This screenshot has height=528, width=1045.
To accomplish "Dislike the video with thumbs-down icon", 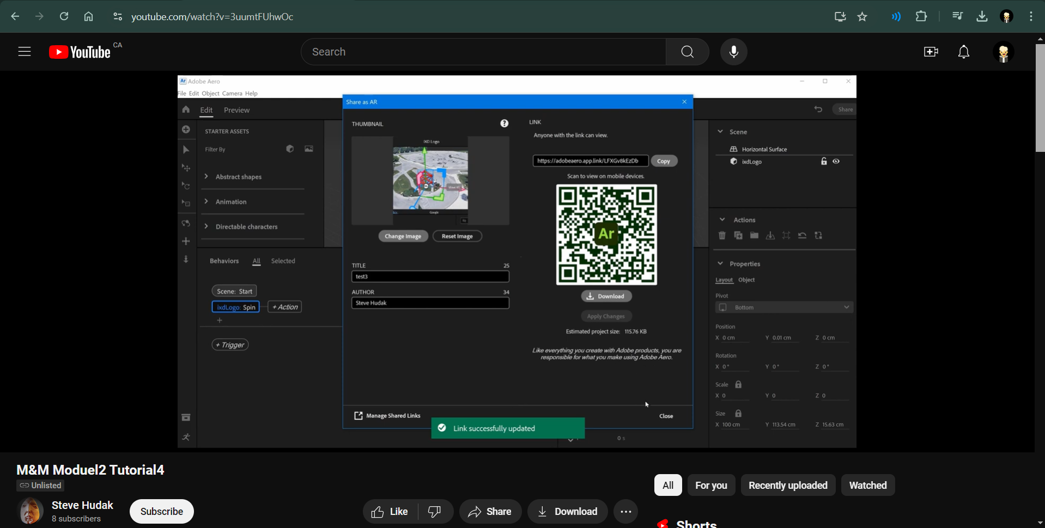I will pyautogui.click(x=435, y=512).
